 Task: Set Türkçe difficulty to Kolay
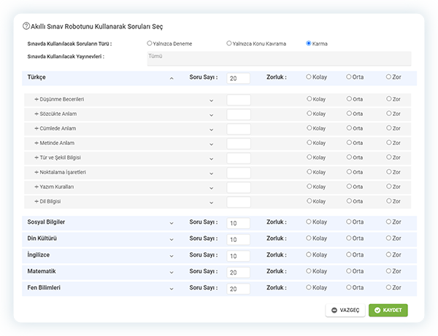tap(309, 77)
